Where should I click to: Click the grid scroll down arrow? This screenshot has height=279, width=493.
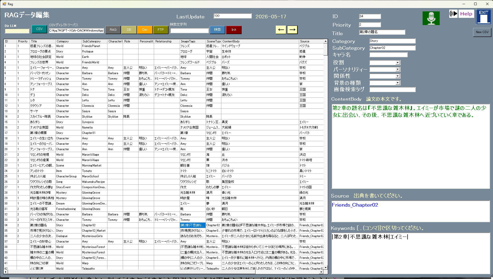click(325, 268)
